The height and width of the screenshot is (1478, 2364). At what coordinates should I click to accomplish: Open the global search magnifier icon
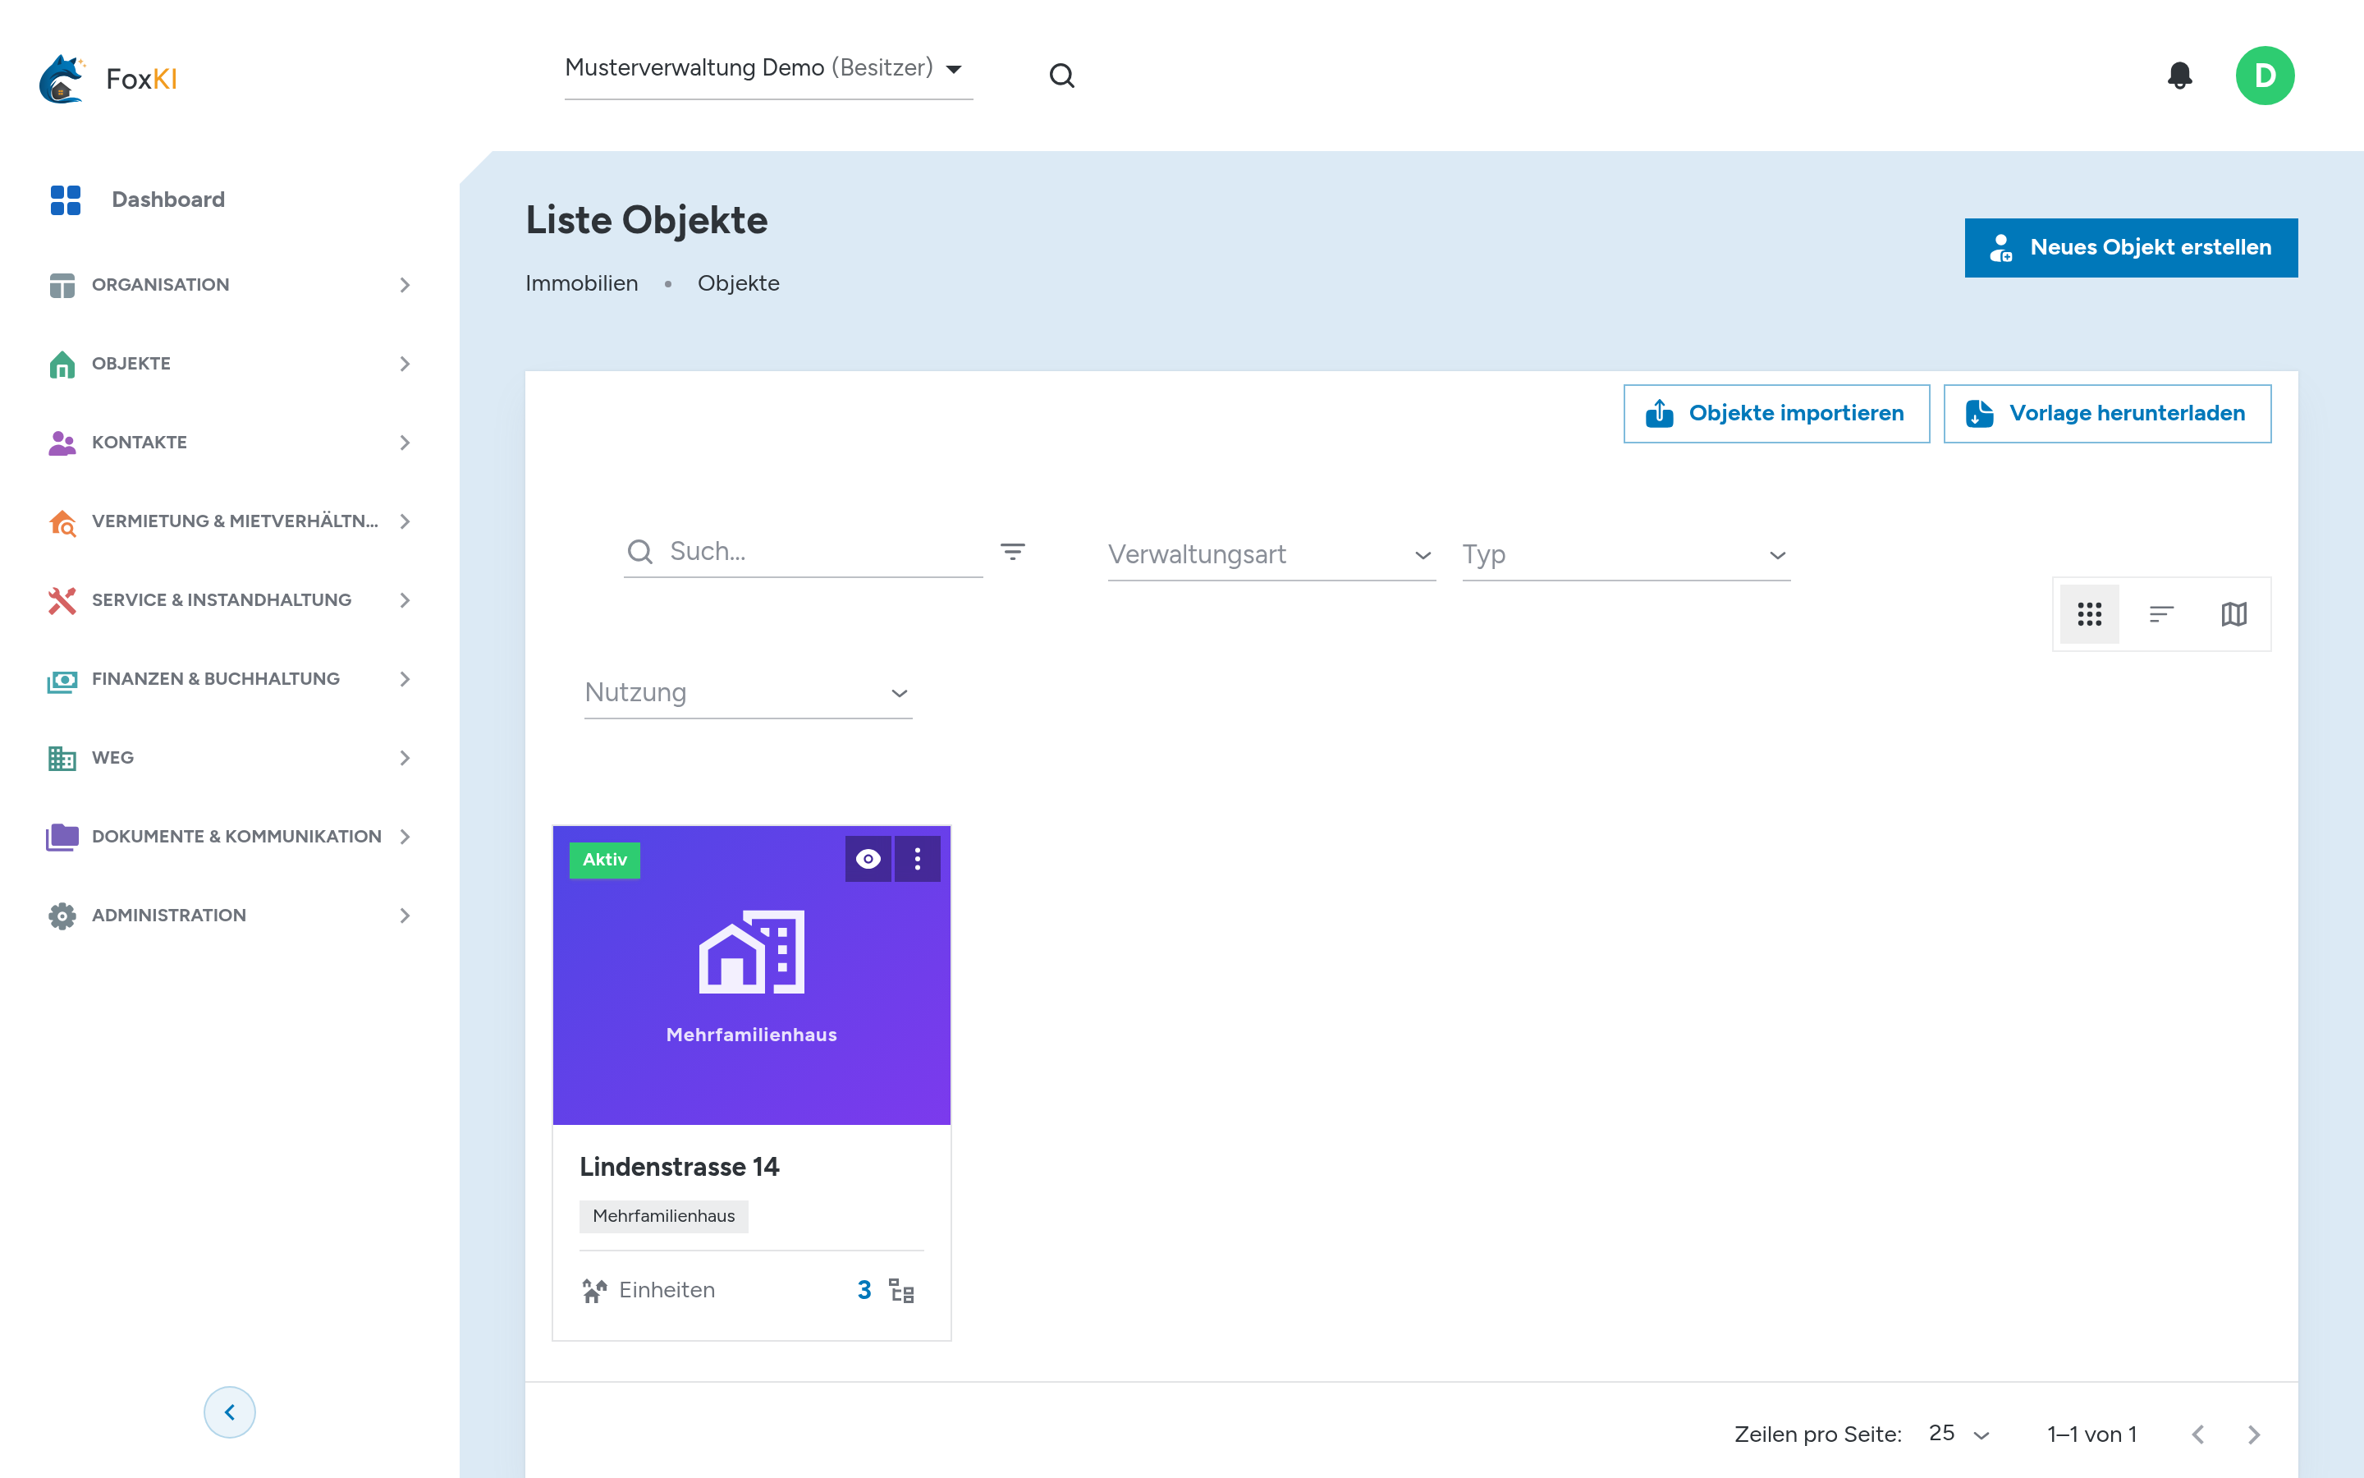tap(1062, 76)
